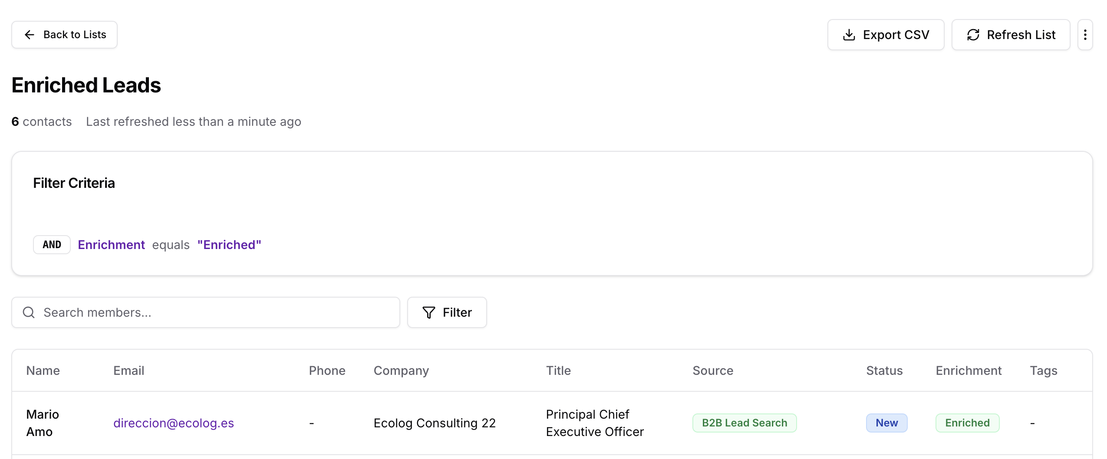Click the Name column header
The width and height of the screenshot is (1107, 459).
(x=43, y=370)
